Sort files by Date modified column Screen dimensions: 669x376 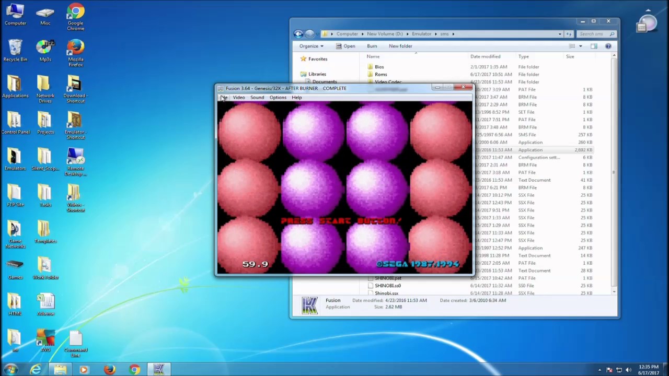click(x=485, y=56)
